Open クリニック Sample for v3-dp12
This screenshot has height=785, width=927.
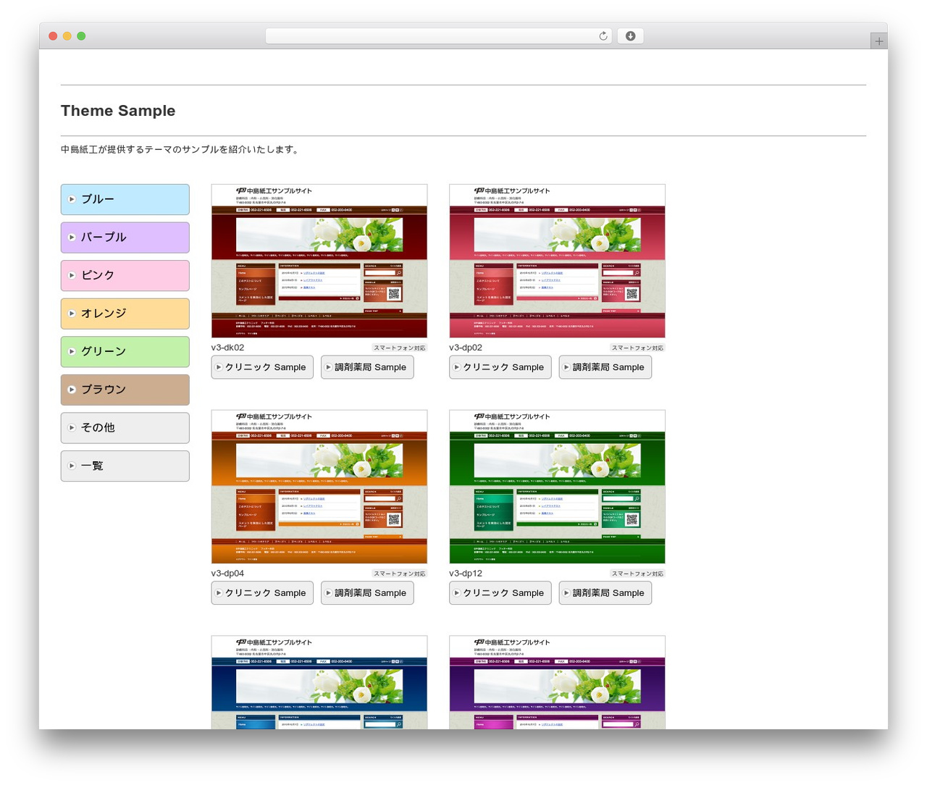[x=500, y=593]
